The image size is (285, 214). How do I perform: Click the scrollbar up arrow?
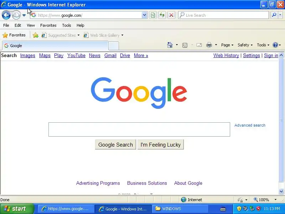point(281,55)
